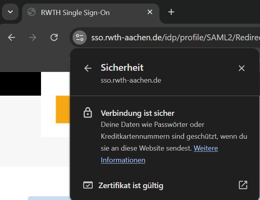The image size is (260, 200).
Task: Click the padlock icon beside Verbindung ist sicher
Action: point(88,113)
